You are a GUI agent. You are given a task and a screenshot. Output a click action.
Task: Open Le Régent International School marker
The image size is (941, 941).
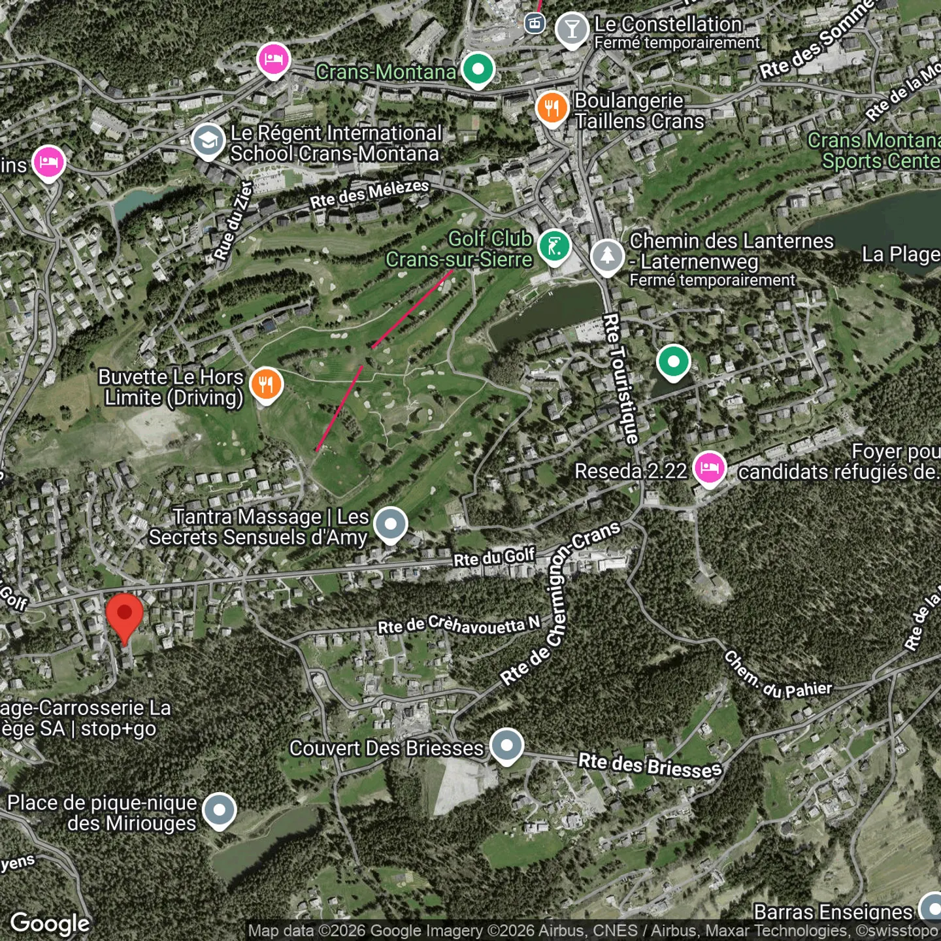pos(208,142)
